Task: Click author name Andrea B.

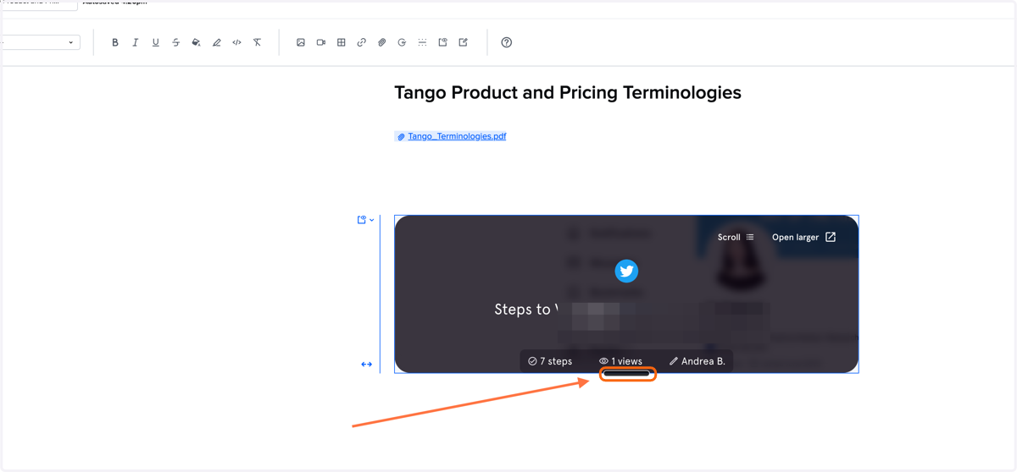Action: [697, 361]
